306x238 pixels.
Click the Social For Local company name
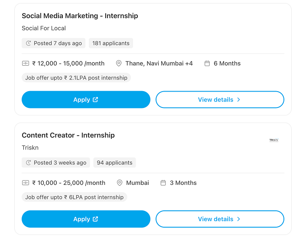point(44,29)
